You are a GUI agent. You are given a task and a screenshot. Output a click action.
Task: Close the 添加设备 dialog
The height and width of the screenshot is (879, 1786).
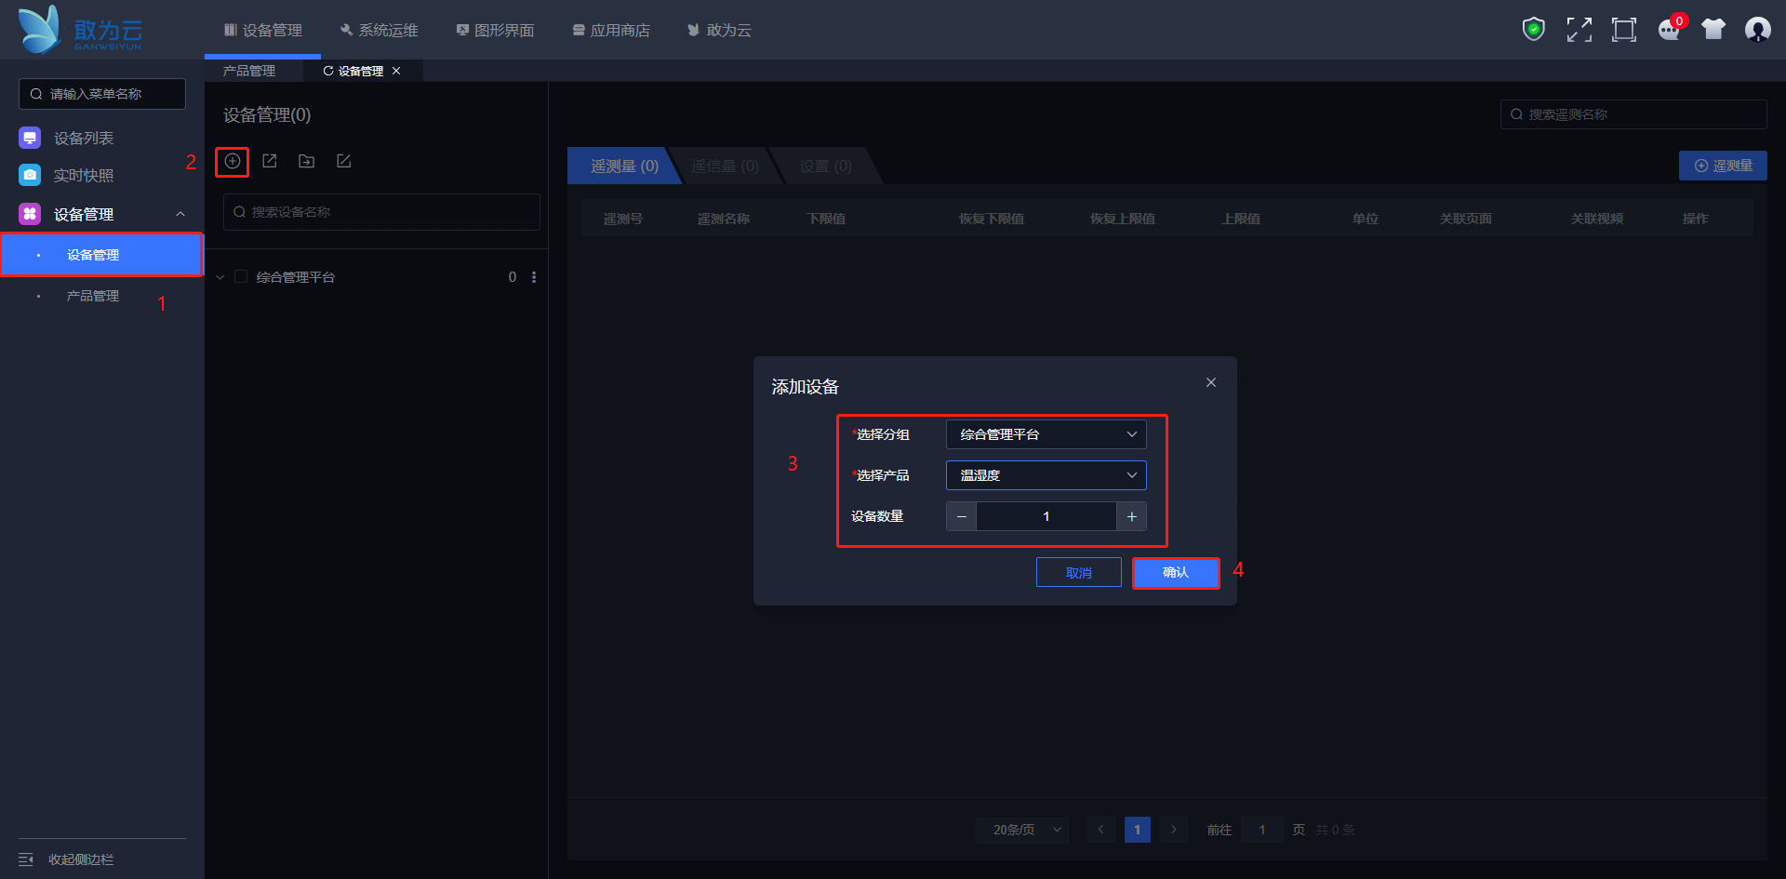coord(1211,382)
